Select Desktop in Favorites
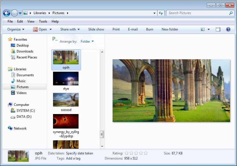The image size is (237, 166). pos(23,45)
